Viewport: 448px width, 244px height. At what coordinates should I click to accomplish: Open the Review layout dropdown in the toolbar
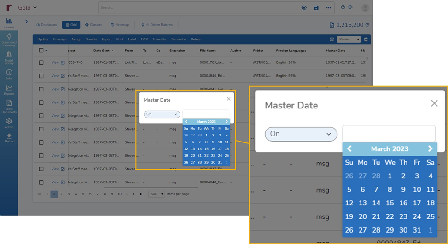pos(349,40)
